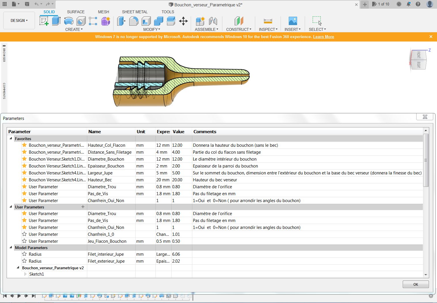Unfavorite the Hauteur_Col_Flacon parameter star

pos(24,145)
